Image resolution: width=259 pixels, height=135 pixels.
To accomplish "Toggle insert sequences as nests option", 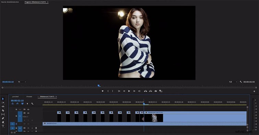I will click(x=13, y=104).
